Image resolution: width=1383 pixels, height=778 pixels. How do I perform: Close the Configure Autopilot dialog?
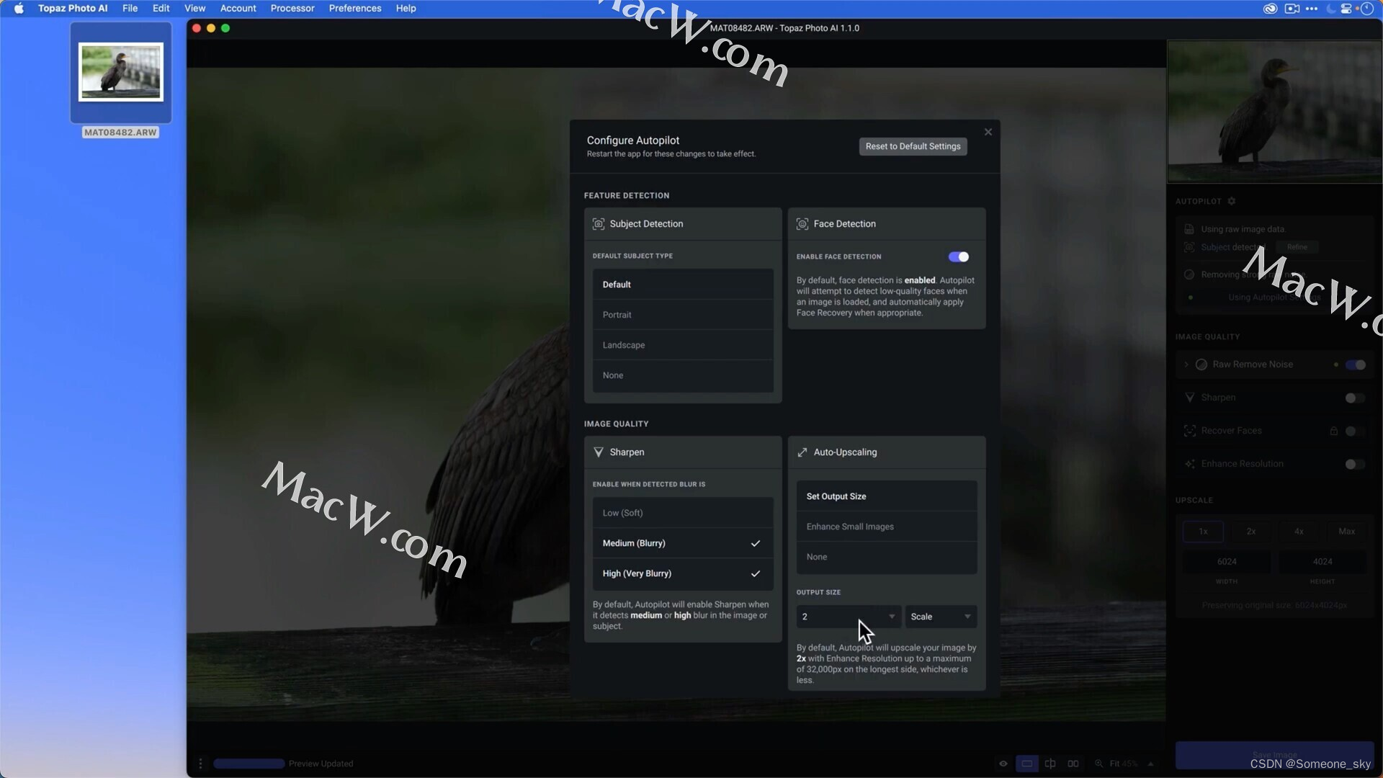[988, 132]
